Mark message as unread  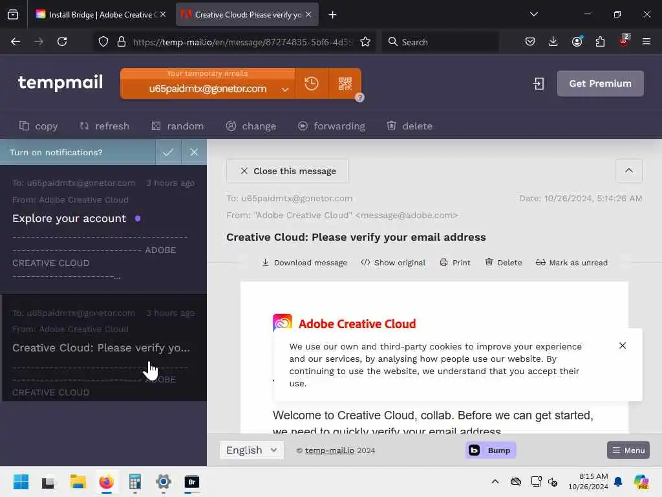(x=571, y=263)
